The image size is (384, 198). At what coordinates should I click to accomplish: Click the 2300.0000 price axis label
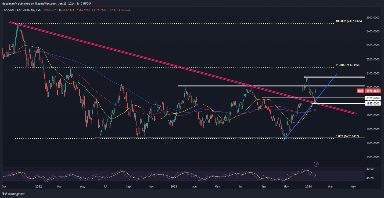pyautogui.click(x=373, y=46)
